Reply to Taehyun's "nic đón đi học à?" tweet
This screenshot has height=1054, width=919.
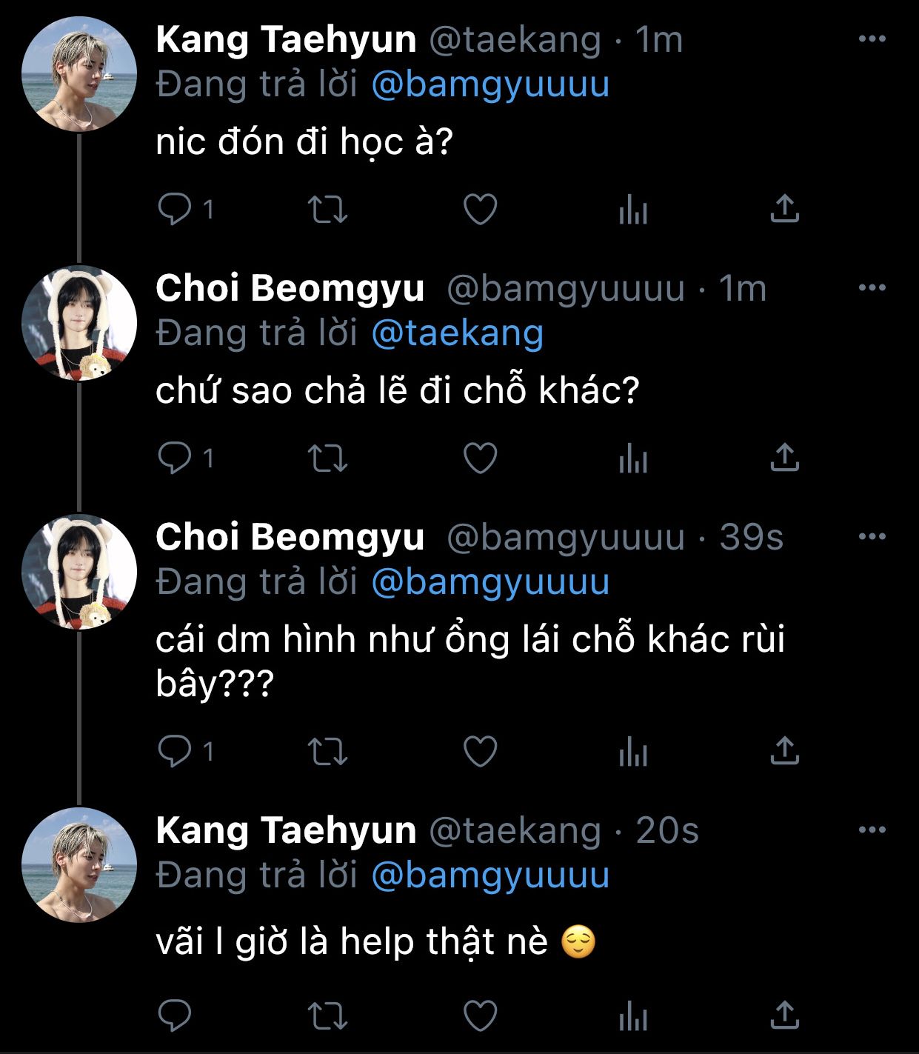(176, 210)
